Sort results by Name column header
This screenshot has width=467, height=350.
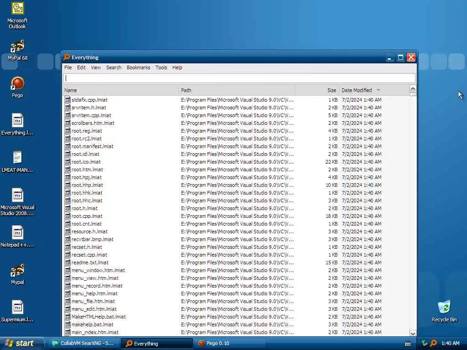[x=120, y=90]
